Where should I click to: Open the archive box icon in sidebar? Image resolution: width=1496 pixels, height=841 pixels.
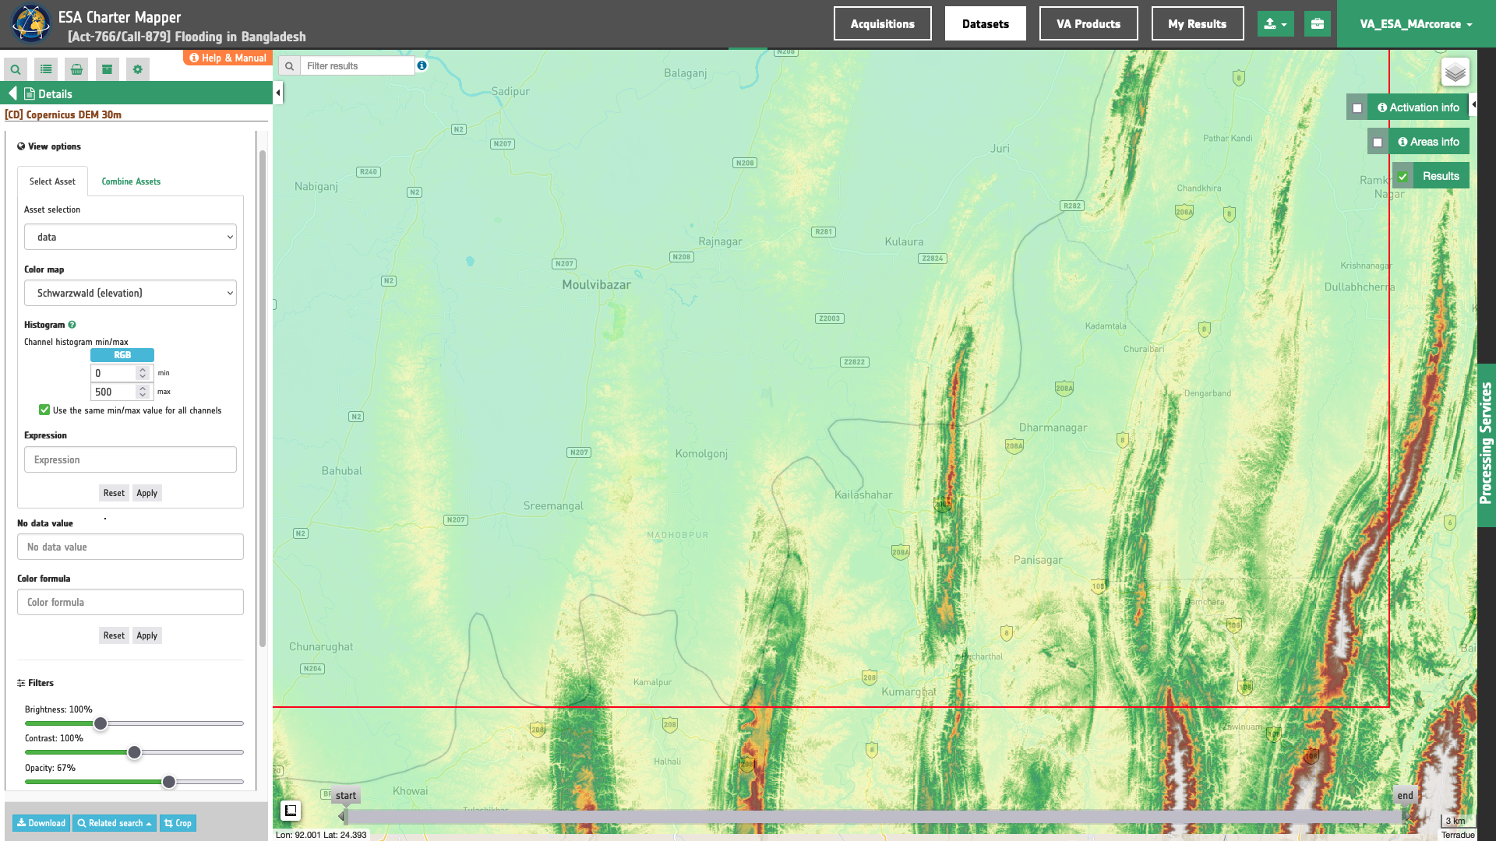[107, 69]
